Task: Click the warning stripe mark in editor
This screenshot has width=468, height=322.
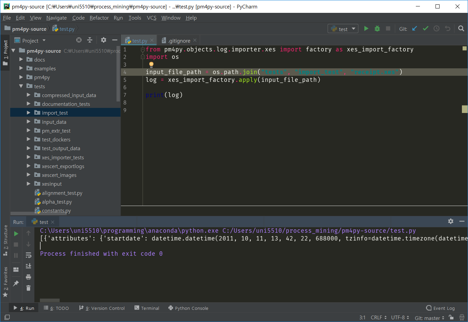Action: coord(465,109)
